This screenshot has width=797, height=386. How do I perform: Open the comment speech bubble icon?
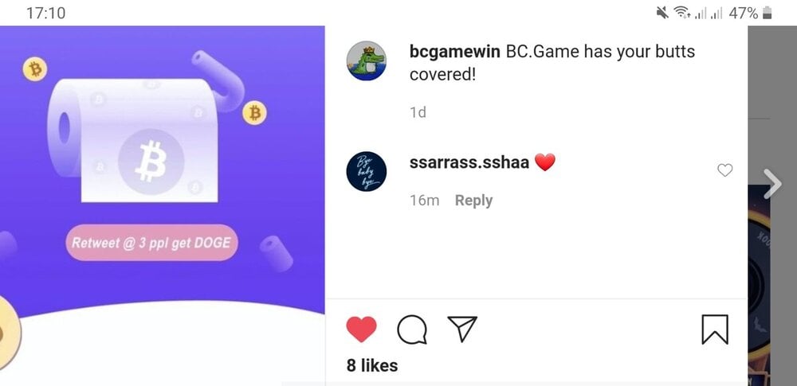point(412,329)
